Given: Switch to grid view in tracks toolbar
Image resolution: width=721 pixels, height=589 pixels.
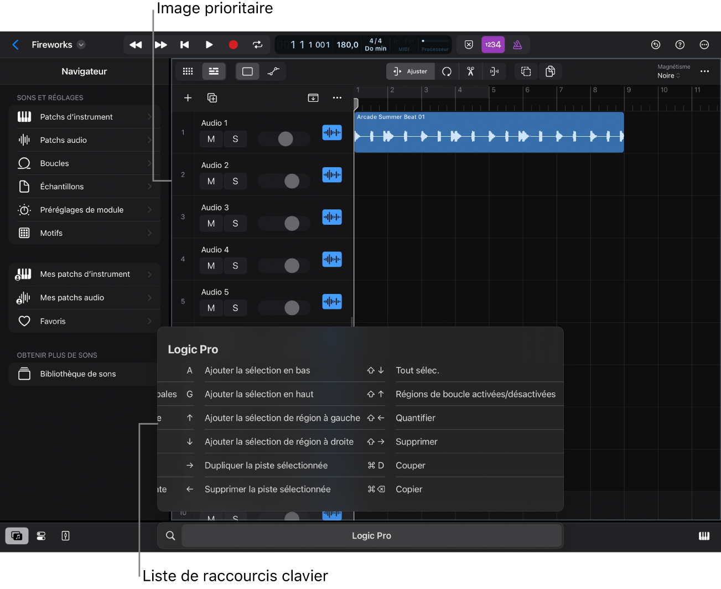Looking at the screenshot, I should tap(188, 71).
